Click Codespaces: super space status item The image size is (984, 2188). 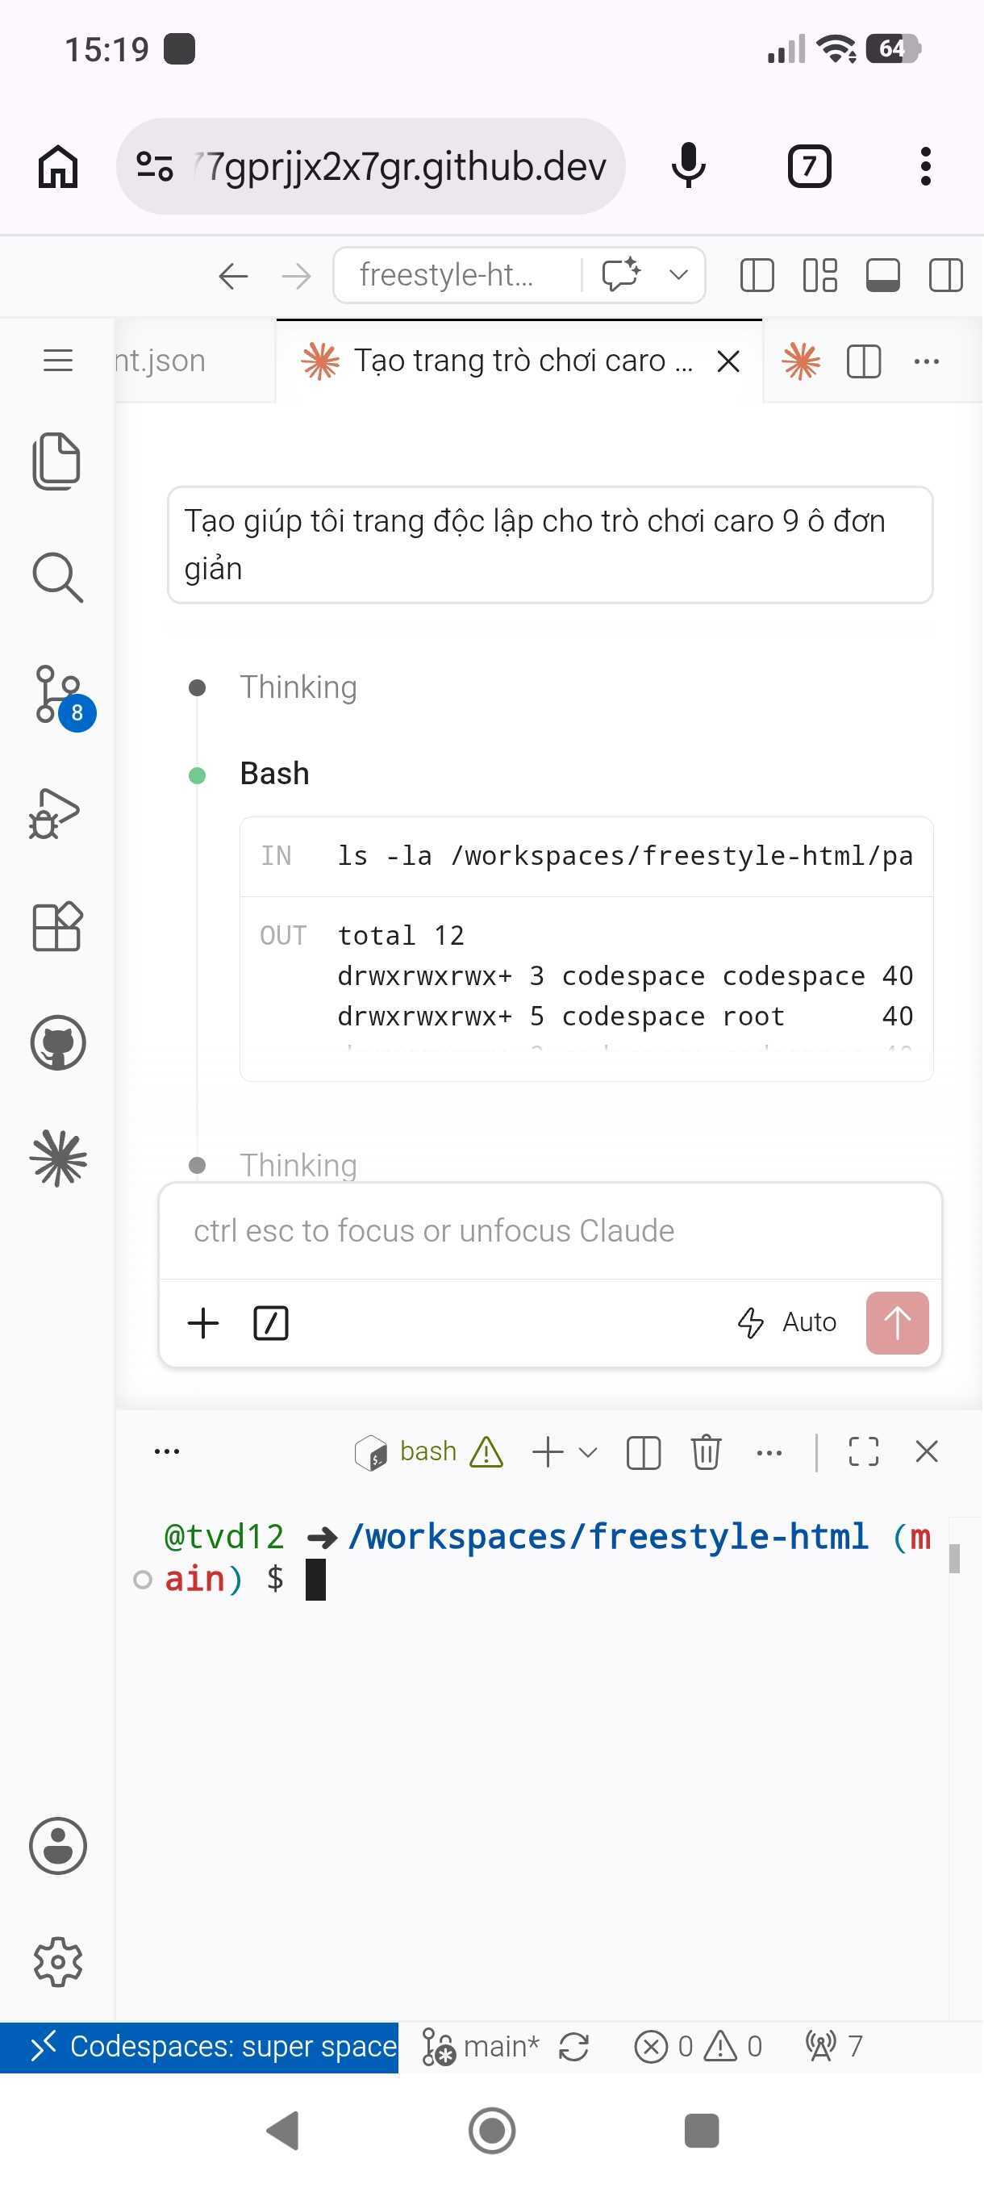[x=199, y=2047]
